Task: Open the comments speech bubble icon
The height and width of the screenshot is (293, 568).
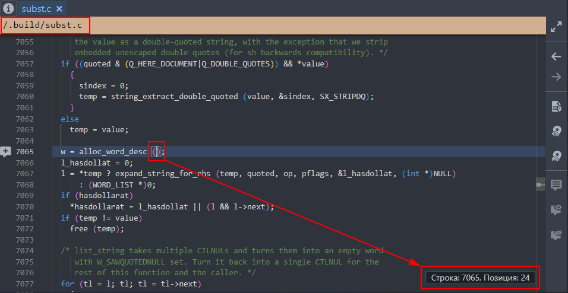Action: click(556, 185)
